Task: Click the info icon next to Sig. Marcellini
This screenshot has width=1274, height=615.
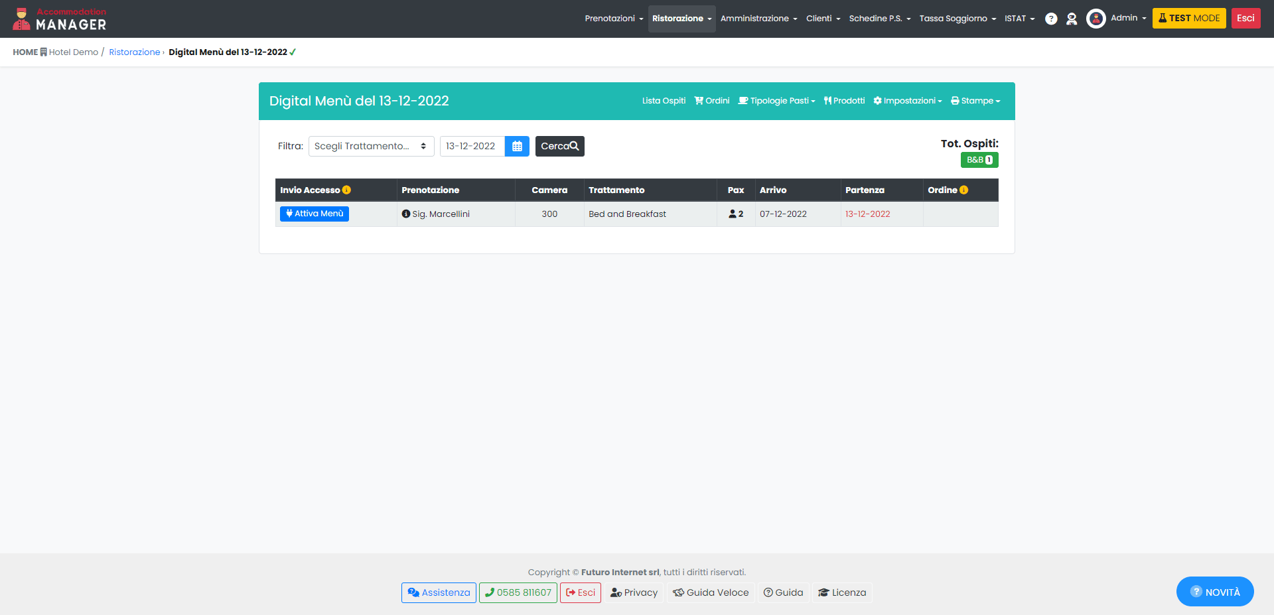Action: pyautogui.click(x=406, y=214)
